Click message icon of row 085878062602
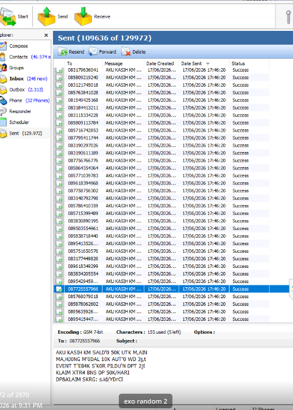 tap(59, 305)
